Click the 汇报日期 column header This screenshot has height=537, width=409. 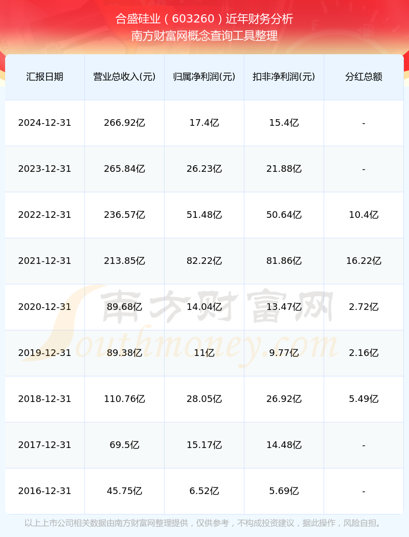(45, 77)
